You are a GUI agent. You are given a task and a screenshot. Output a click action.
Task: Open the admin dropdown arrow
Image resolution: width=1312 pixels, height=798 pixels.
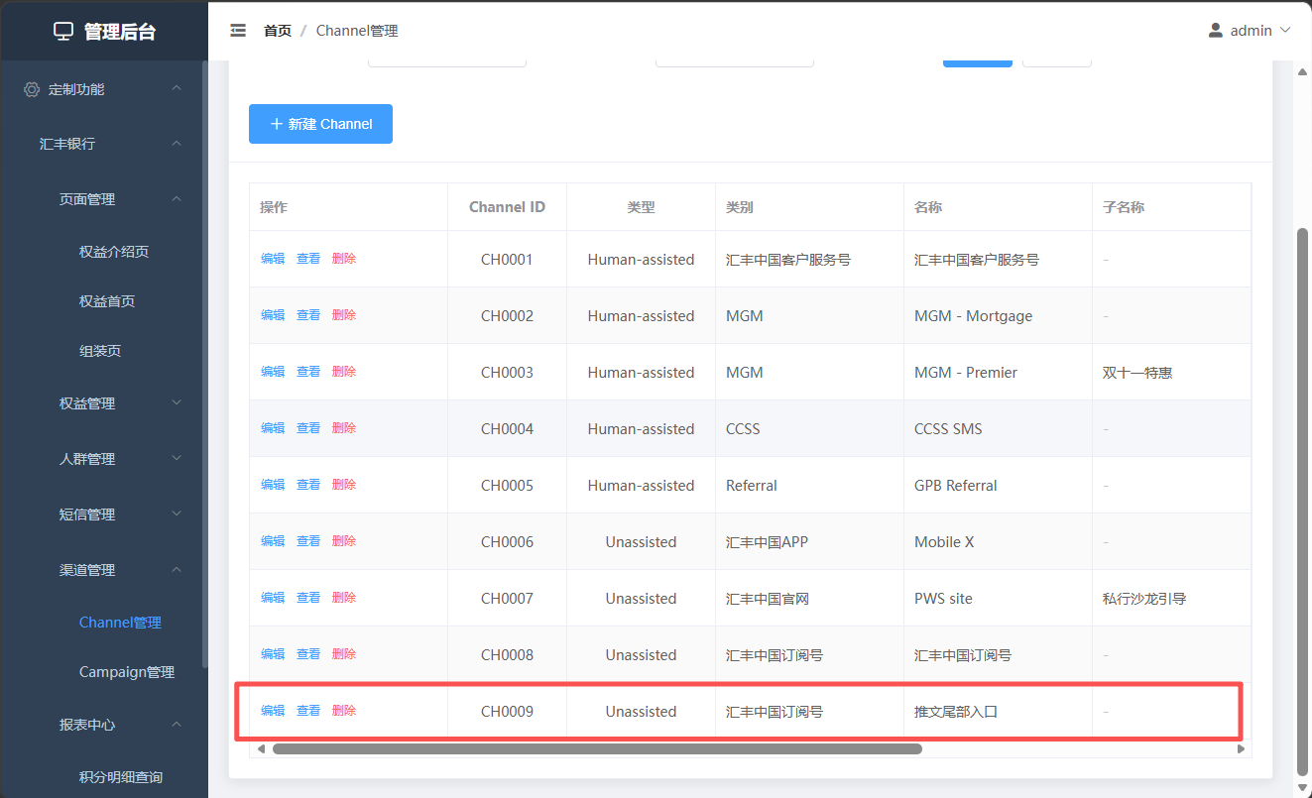(1286, 31)
